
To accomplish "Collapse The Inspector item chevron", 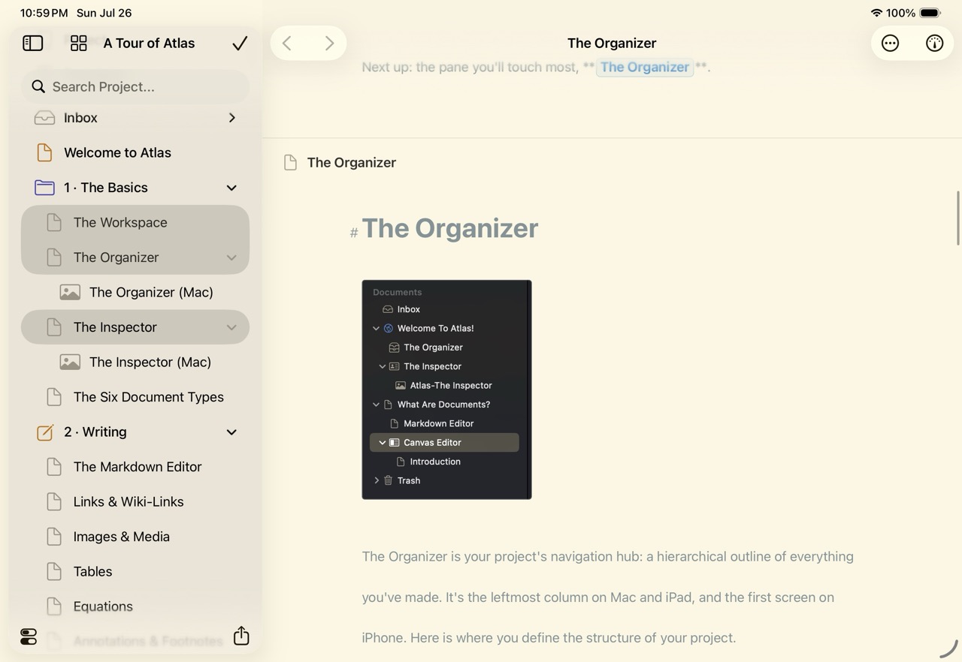I will (231, 327).
